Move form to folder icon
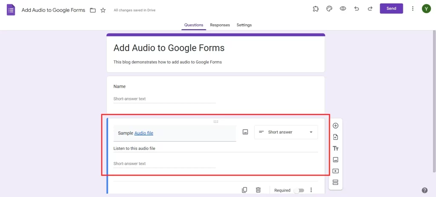Screen dimensions: 436x197 tap(93, 10)
